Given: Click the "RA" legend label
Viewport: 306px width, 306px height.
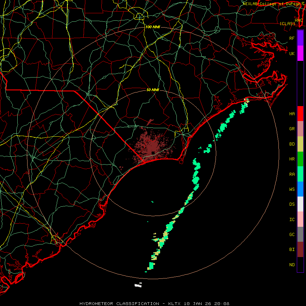Looking at the screenshot, I should point(292,174).
